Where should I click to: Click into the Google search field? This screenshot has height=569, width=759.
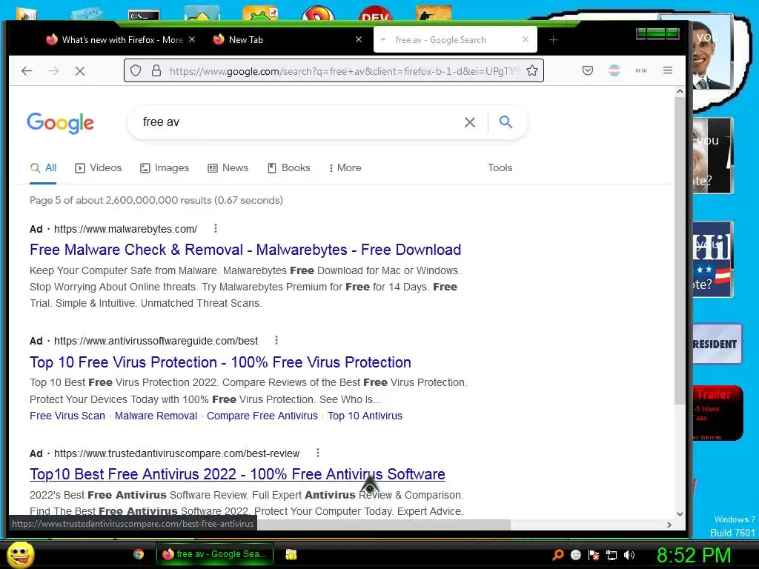click(x=300, y=122)
